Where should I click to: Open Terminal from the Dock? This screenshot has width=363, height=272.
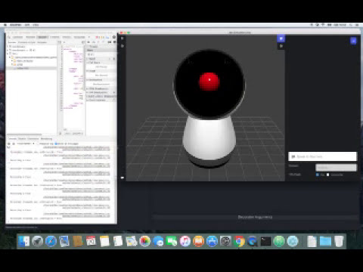pyautogui.click(x=265, y=241)
